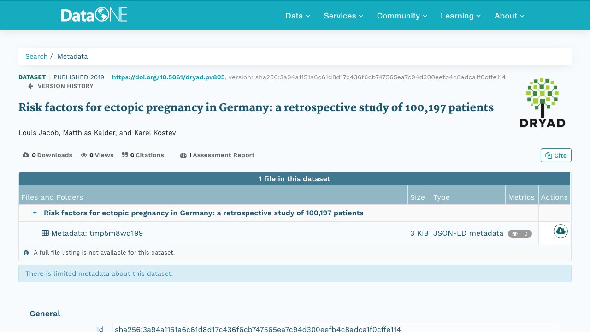The width and height of the screenshot is (590, 332).
Task: Open Version History link
Action: pos(61,86)
